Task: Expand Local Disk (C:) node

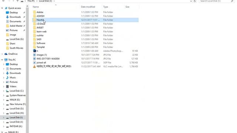Action: point(4,91)
